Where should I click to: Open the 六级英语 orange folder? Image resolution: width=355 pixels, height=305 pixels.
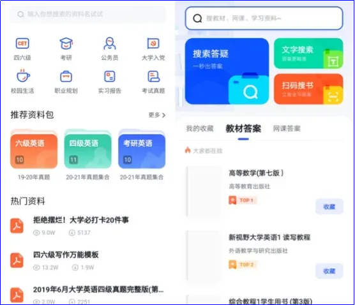34,149
